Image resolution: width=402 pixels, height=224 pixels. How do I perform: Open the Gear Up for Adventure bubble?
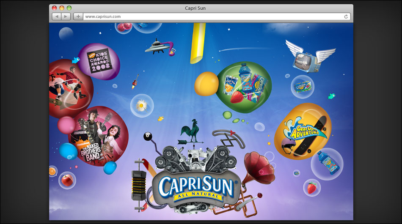(x=303, y=131)
